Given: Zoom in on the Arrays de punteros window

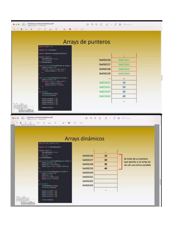Looking at the screenshot, I should coord(96,25).
